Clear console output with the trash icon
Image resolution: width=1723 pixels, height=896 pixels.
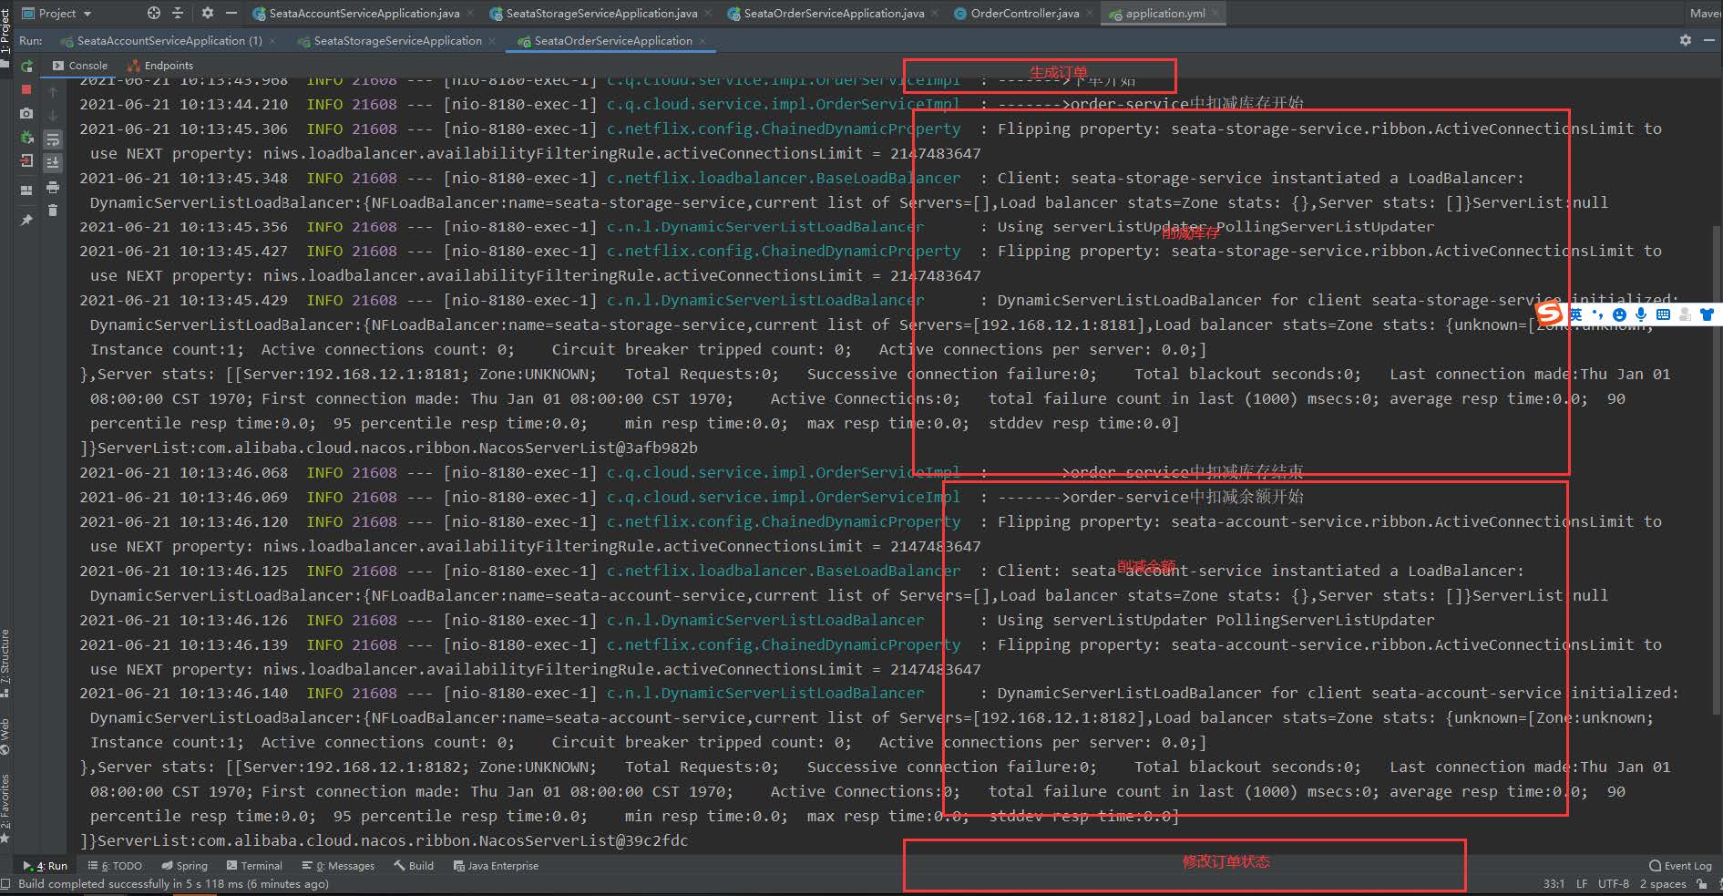(53, 211)
